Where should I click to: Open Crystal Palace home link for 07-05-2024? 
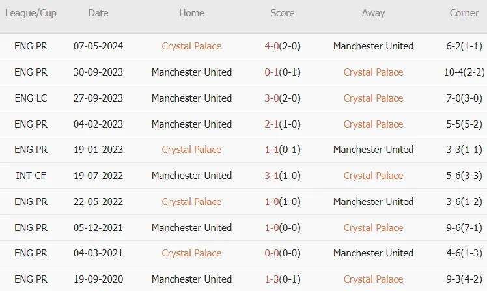pos(191,46)
